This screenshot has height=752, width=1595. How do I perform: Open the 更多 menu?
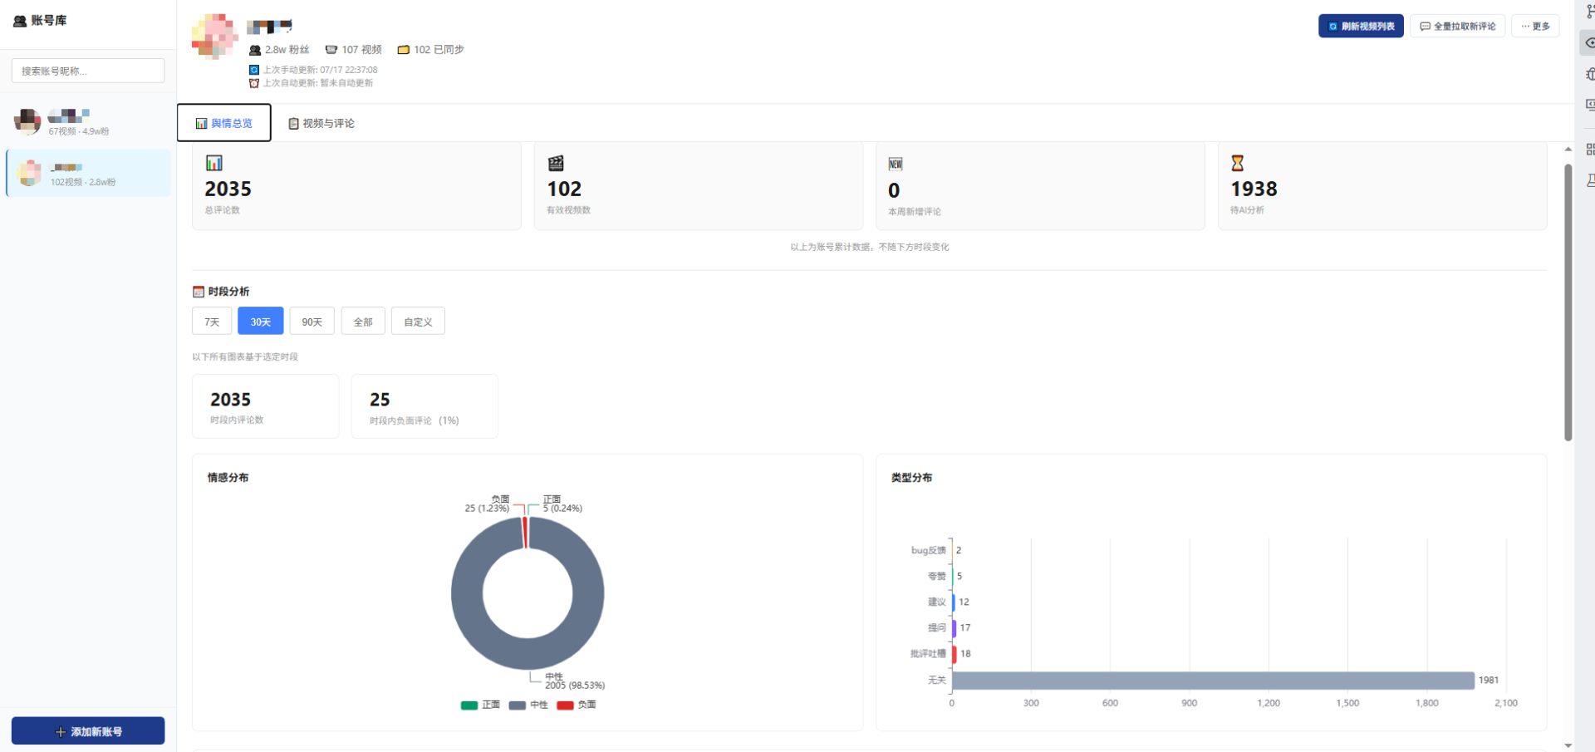click(1535, 26)
